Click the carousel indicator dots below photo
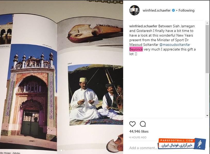Viewport: 210px width, 154px height. (x=61, y=150)
